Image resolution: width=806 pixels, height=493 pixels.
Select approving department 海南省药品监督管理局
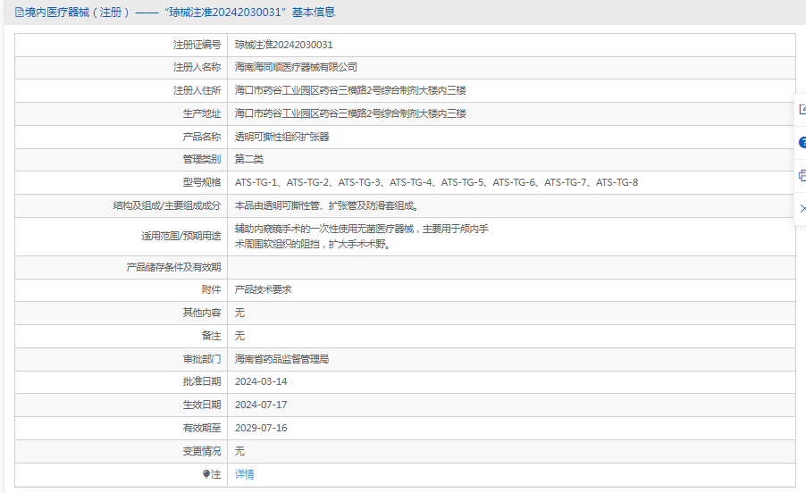click(x=281, y=359)
